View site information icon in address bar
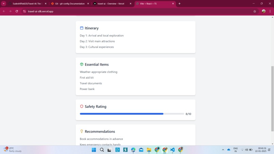 [x=24, y=11]
